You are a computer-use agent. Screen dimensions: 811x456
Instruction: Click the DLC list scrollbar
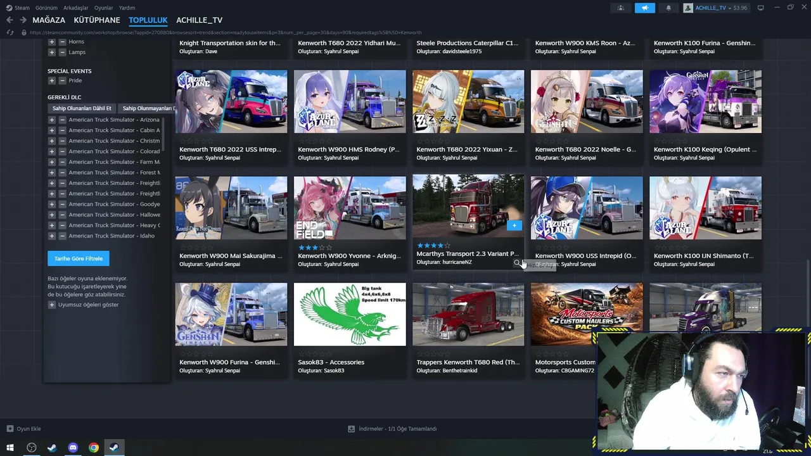163,134
